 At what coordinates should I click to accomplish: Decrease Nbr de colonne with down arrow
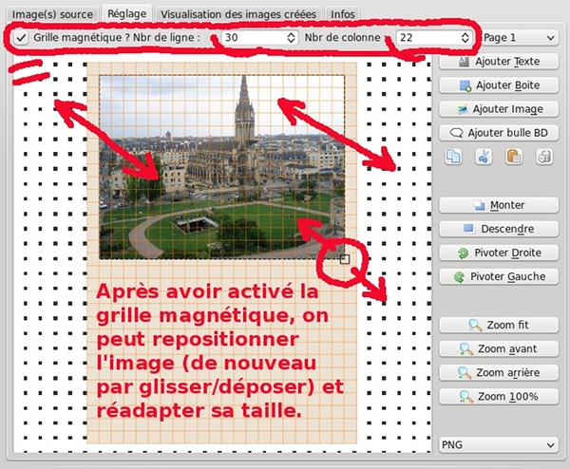click(465, 41)
